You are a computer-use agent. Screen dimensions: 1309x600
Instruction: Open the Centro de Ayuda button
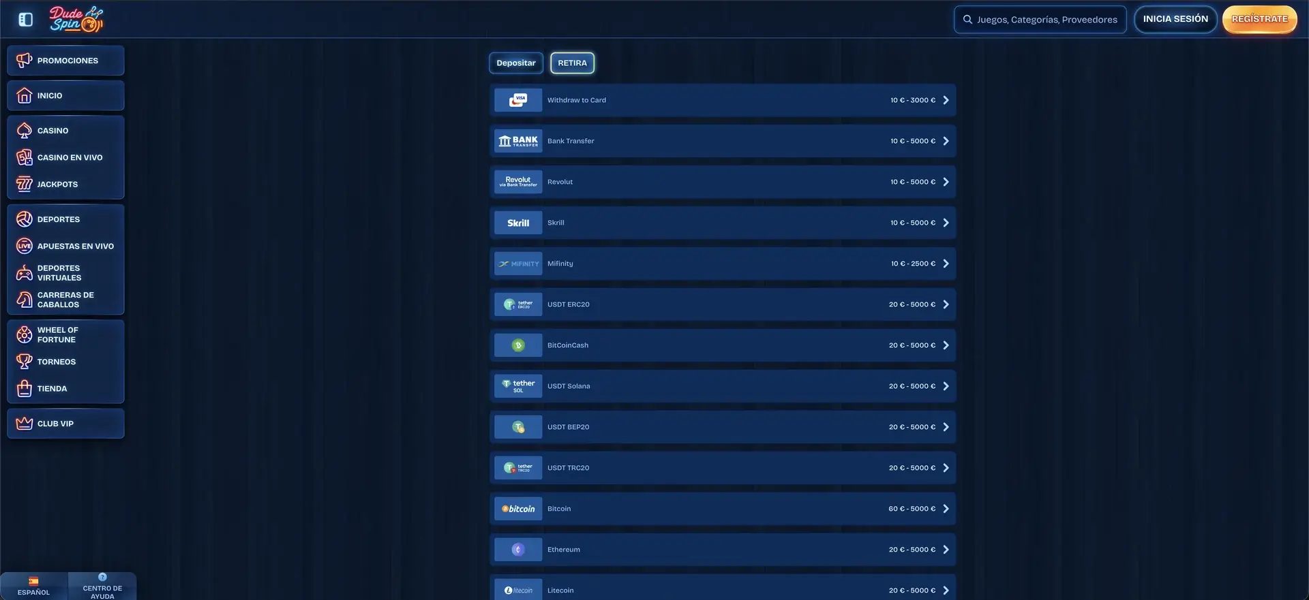(102, 586)
